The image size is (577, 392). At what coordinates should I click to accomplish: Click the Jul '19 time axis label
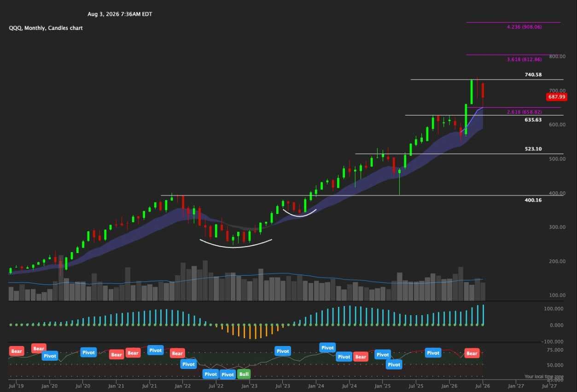coord(16,387)
